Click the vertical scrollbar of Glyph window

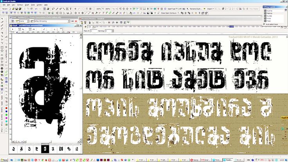(x=81, y=88)
